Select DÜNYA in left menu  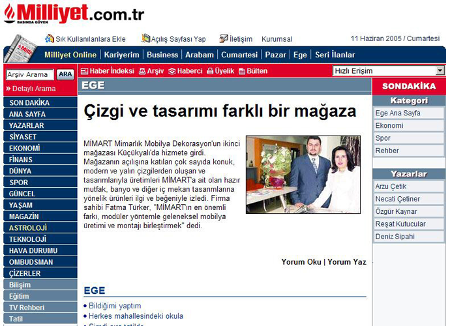40,171
